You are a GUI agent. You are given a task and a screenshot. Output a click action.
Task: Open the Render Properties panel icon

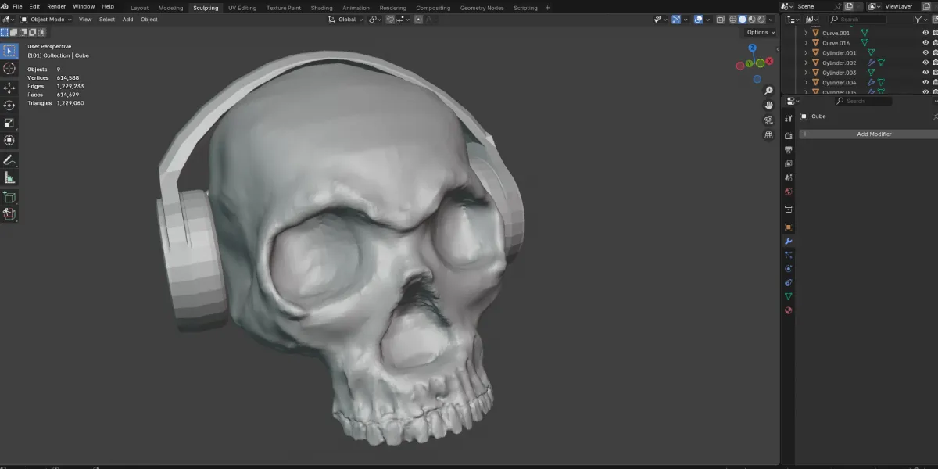click(788, 134)
